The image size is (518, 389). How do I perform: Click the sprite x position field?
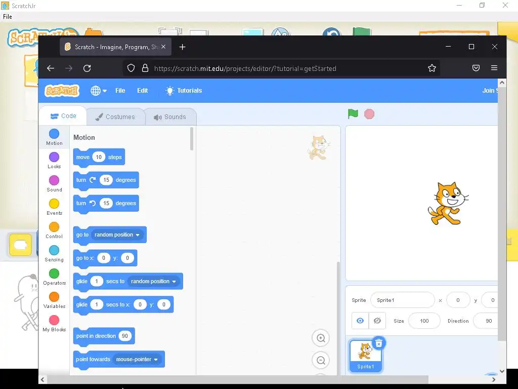pyautogui.click(x=458, y=300)
